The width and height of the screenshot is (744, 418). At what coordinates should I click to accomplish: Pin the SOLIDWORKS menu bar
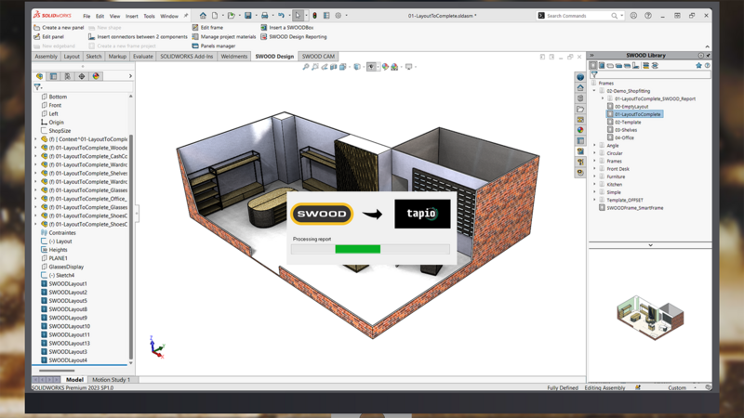coord(186,16)
